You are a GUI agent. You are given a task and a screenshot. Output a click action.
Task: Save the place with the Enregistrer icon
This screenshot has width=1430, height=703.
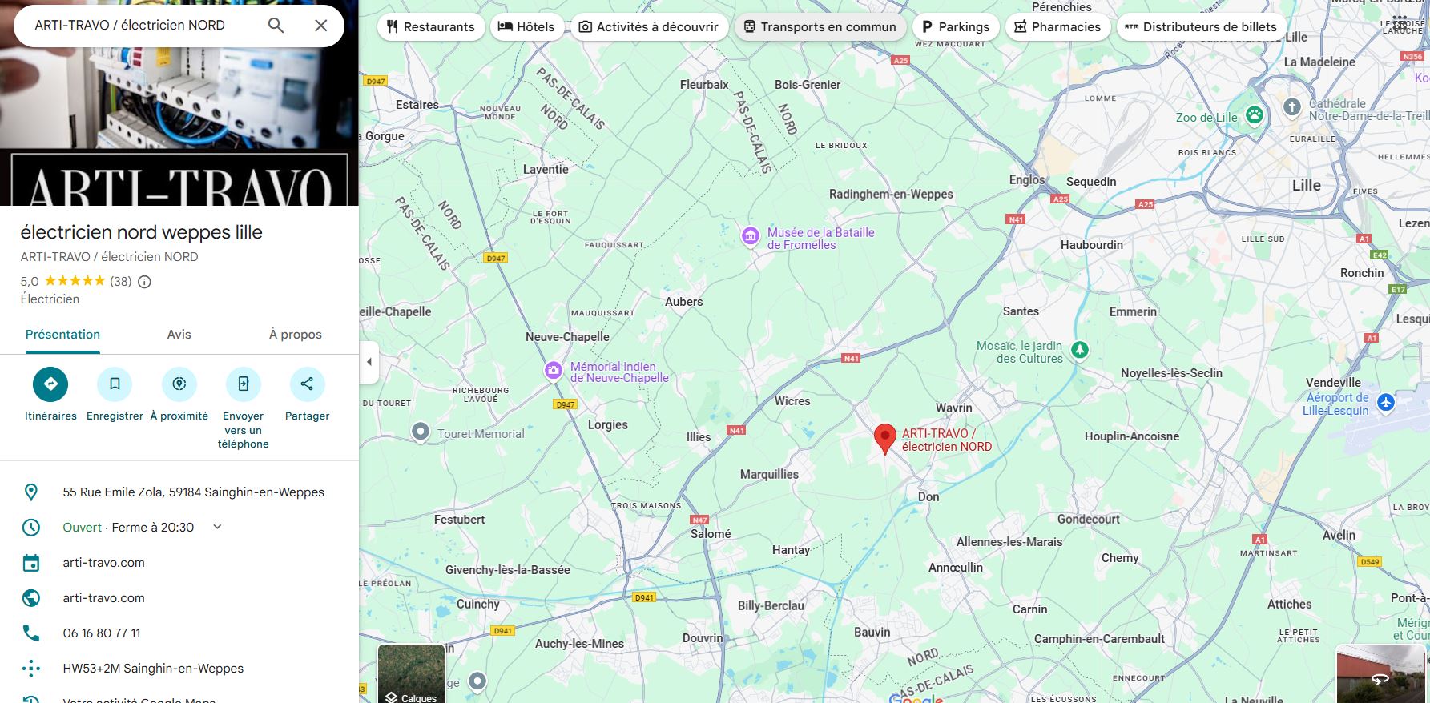click(115, 384)
